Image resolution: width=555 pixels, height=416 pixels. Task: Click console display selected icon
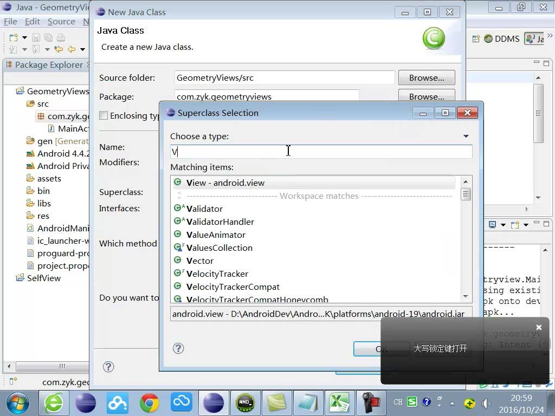(x=492, y=224)
